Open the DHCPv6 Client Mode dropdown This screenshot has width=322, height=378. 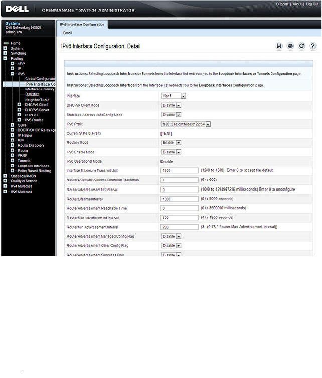(x=171, y=105)
